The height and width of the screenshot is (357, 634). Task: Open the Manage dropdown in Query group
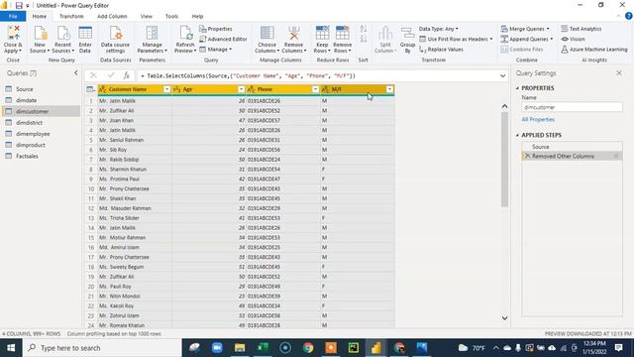pos(216,50)
